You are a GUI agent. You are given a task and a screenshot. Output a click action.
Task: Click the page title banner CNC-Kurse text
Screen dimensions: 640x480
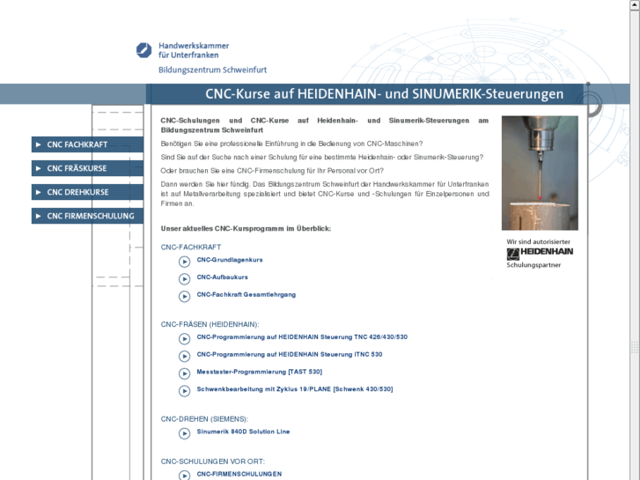tap(384, 94)
